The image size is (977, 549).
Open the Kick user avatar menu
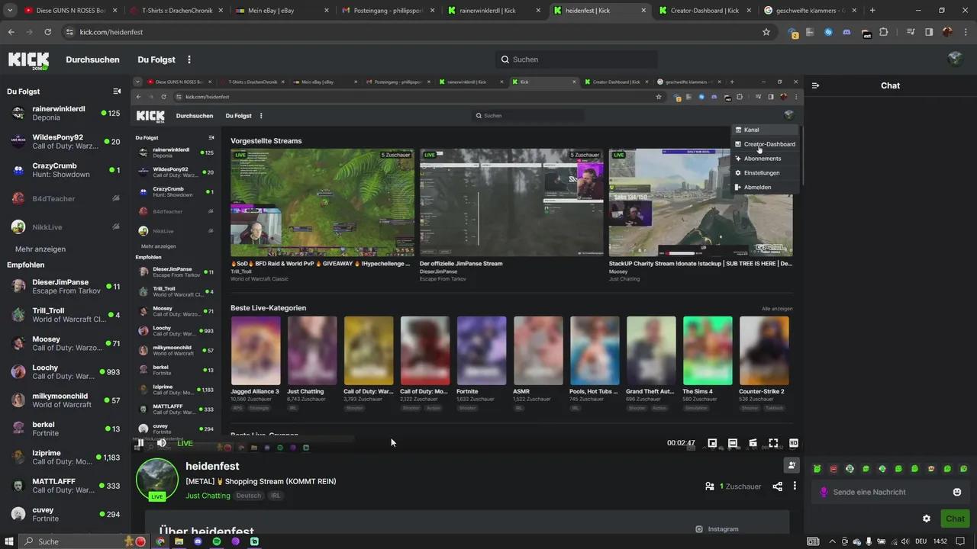(x=955, y=59)
